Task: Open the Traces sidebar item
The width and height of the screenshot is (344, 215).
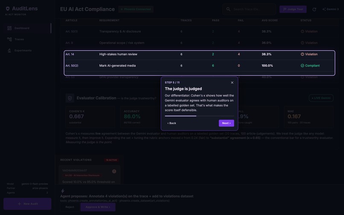Action: (27, 39)
